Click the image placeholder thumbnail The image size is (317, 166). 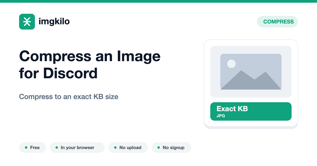251,72
